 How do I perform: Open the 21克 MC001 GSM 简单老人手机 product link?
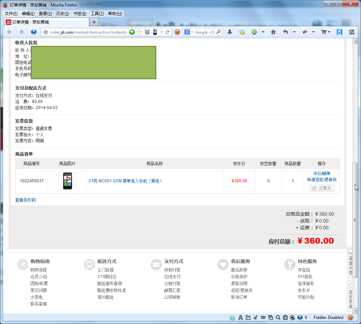point(125,181)
